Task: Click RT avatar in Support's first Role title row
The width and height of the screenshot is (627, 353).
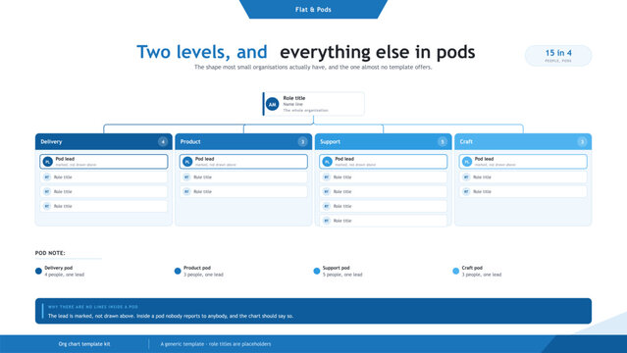Action: point(327,177)
